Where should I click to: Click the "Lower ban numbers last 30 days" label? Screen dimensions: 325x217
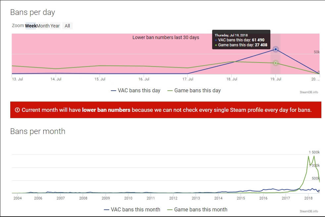click(166, 37)
